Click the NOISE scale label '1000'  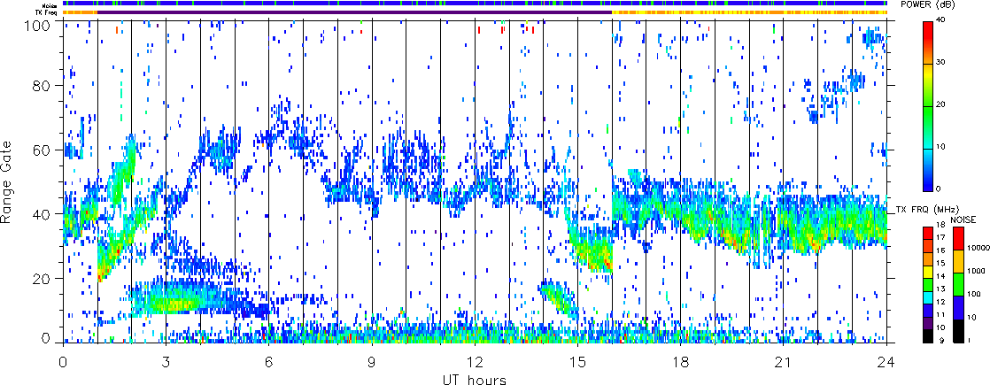pyautogui.click(x=975, y=271)
